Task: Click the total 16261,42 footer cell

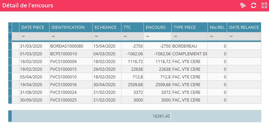Action: (x=161, y=116)
